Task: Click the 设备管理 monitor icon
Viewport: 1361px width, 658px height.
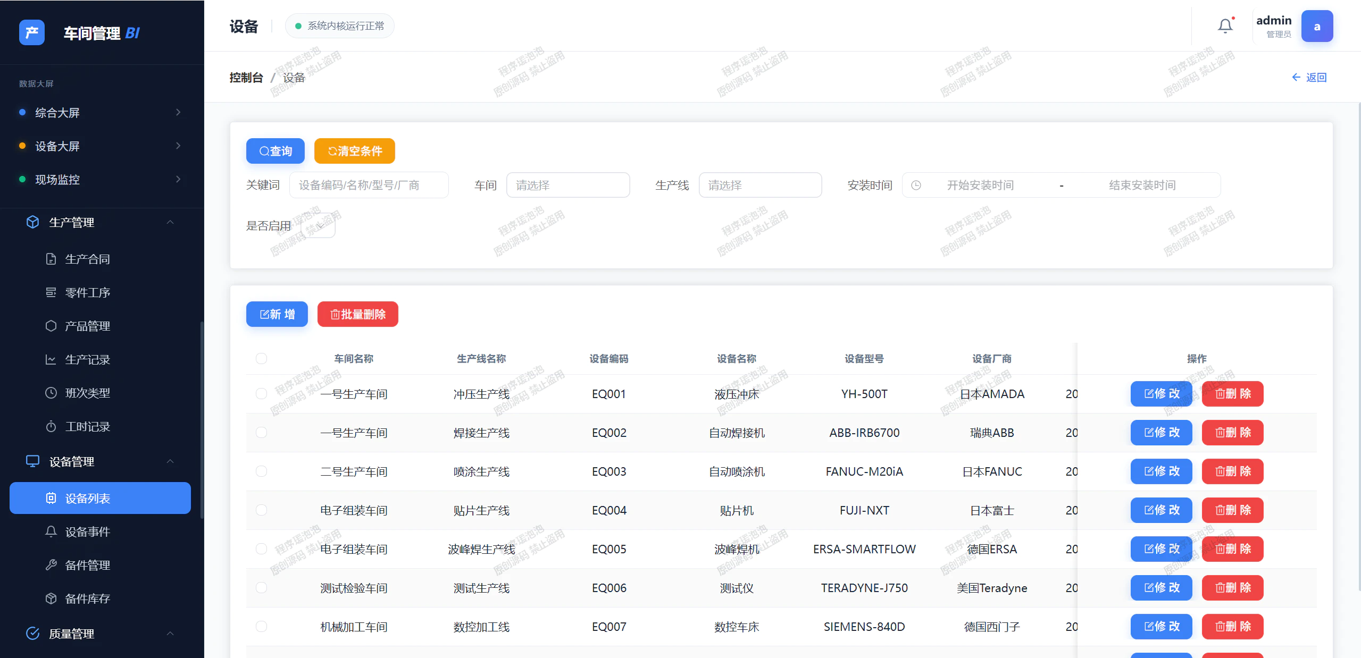Action: tap(32, 461)
